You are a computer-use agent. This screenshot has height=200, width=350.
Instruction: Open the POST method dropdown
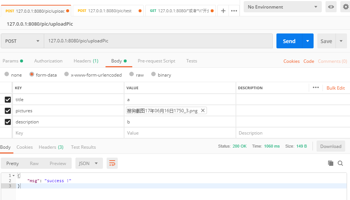(22, 41)
